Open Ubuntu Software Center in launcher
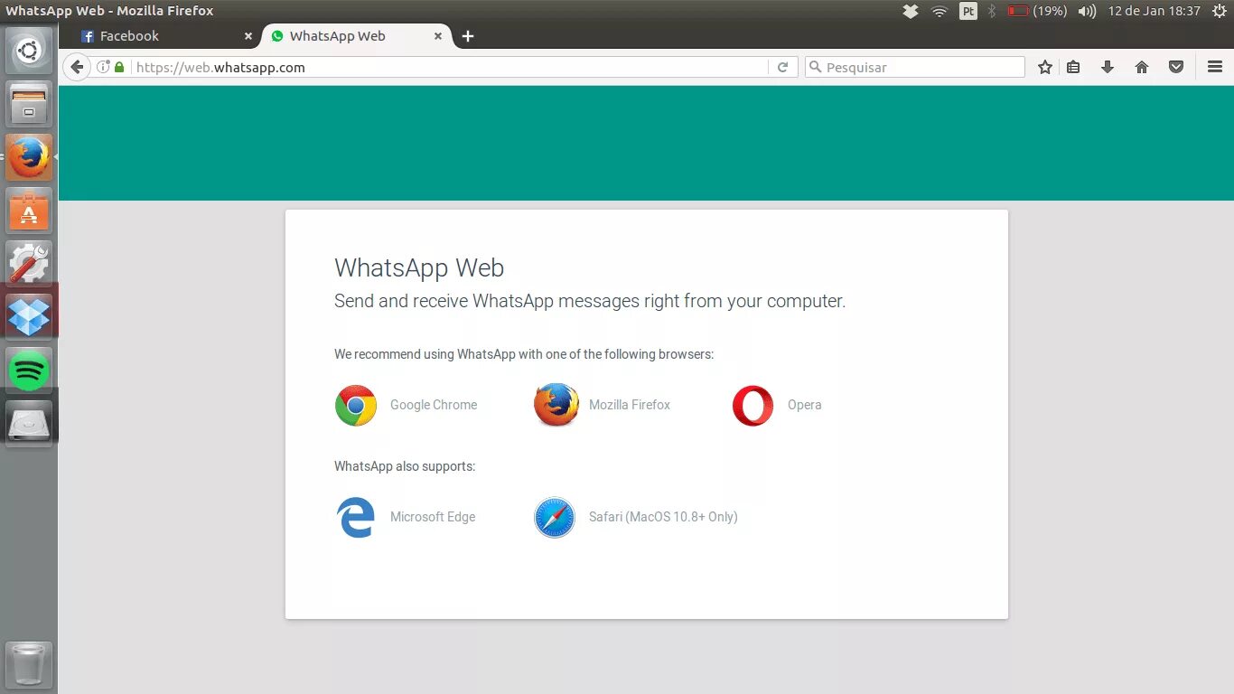Image resolution: width=1234 pixels, height=694 pixels. coord(29,211)
